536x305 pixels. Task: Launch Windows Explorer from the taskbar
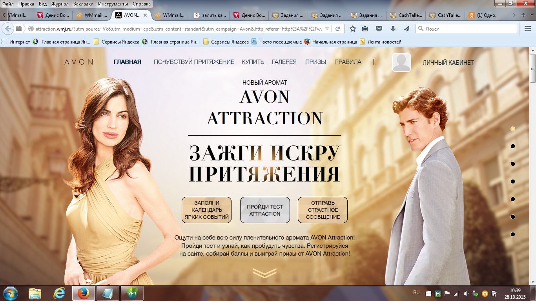pyautogui.click(x=35, y=293)
